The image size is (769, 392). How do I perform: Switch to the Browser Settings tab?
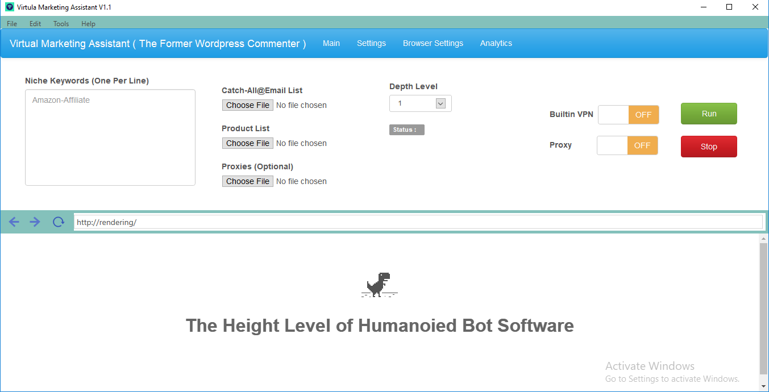click(x=433, y=43)
